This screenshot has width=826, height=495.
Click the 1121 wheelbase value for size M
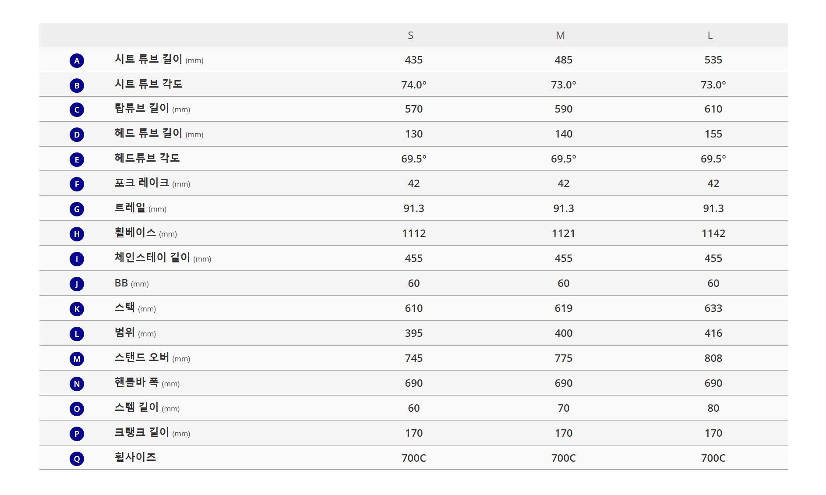point(563,233)
